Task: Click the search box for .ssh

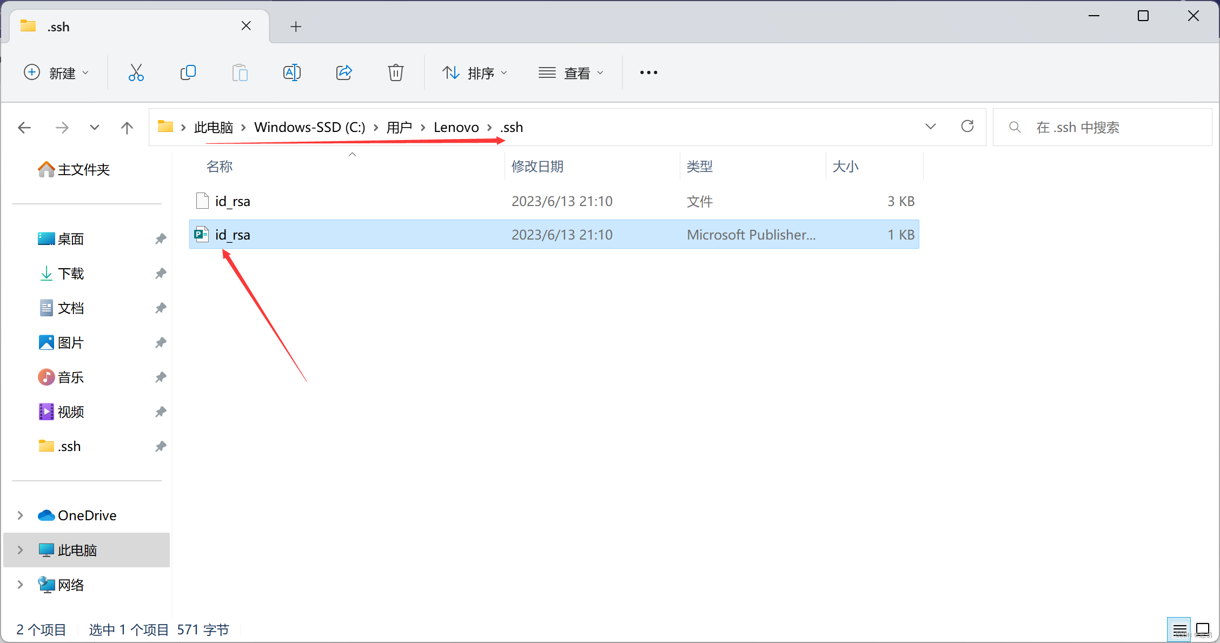Action: [x=1103, y=127]
